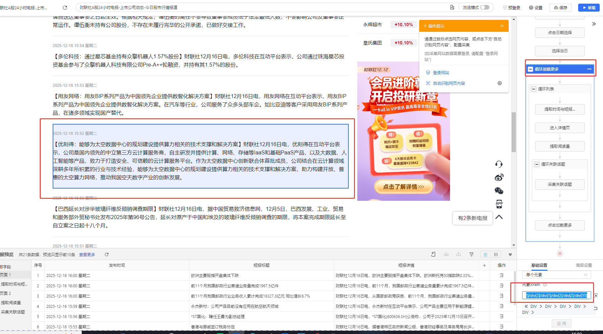Click the row 5 action icon
603x334 pixels.
point(501,316)
